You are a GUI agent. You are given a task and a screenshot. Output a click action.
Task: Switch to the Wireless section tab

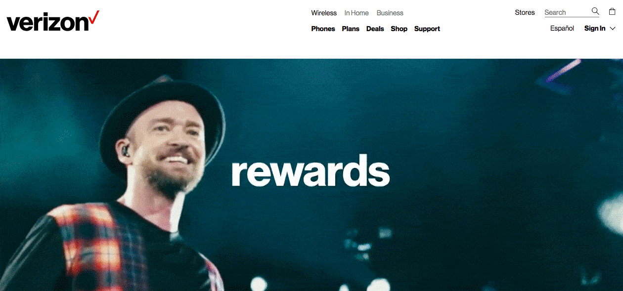coord(324,13)
